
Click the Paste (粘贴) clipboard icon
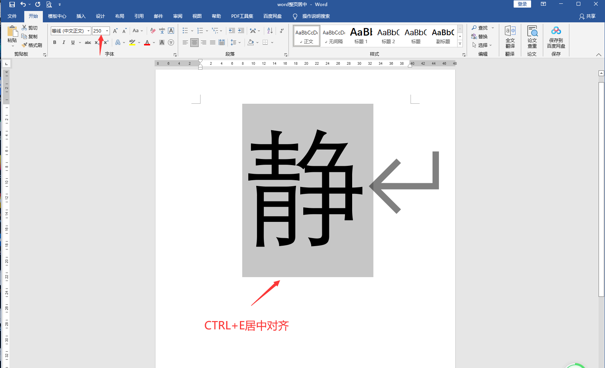12,31
